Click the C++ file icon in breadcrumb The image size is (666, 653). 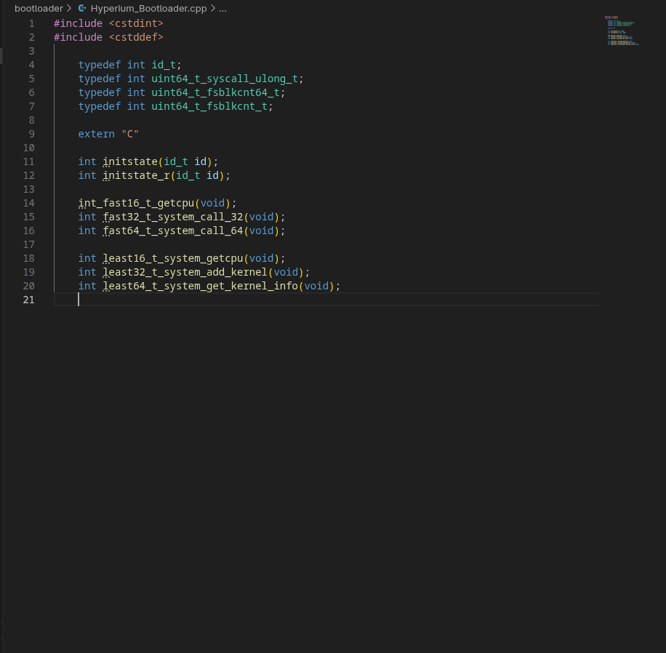pyautogui.click(x=83, y=9)
